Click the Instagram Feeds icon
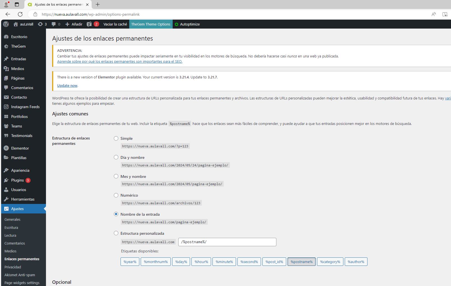The height and width of the screenshot is (286, 451). point(6,107)
